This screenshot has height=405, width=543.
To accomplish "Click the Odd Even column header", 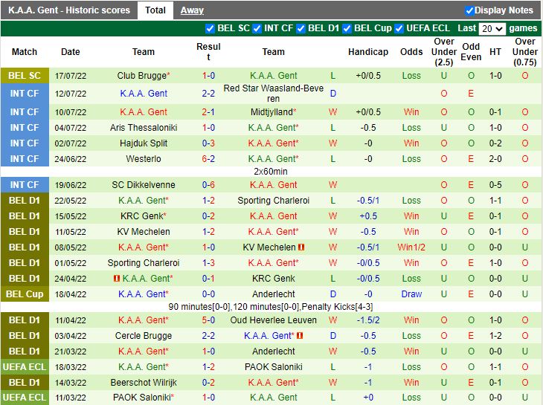I will [471, 52].
